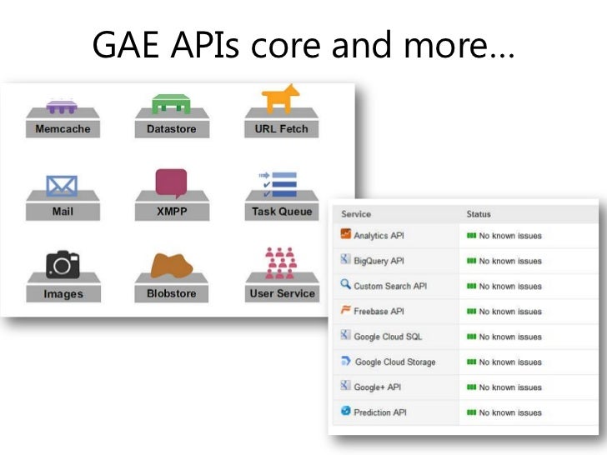Click the purple Memcache chip icon
Image resolution: width=607 pixels, height=455 pixels.
62,107
